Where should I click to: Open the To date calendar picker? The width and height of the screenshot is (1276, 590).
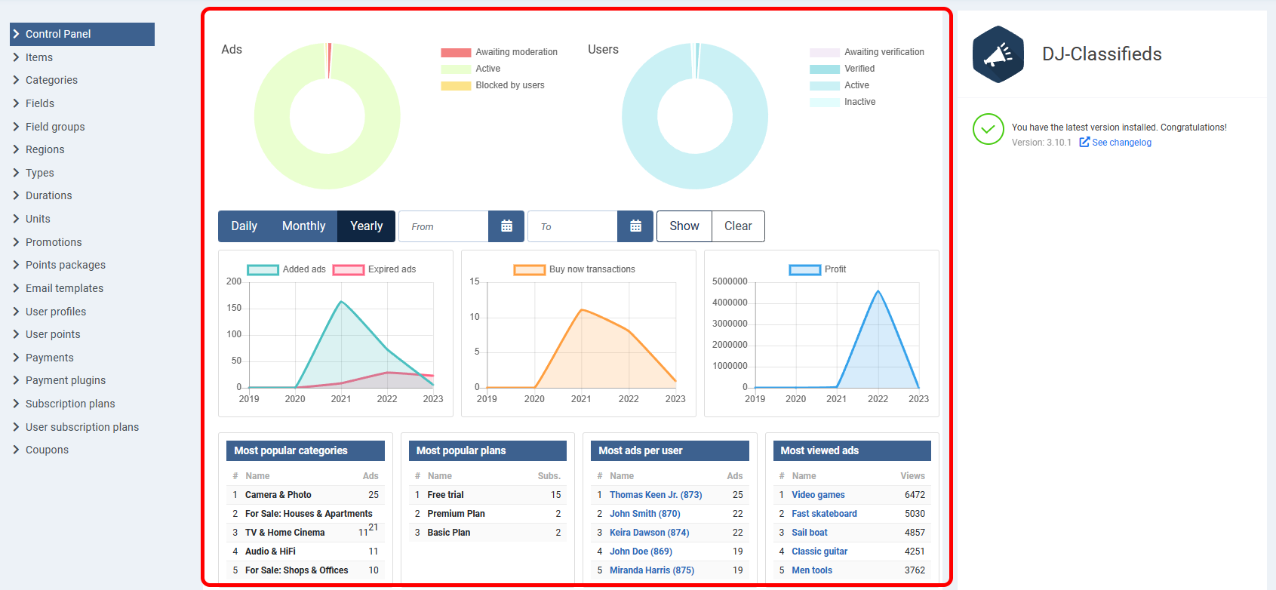[635, 226]
